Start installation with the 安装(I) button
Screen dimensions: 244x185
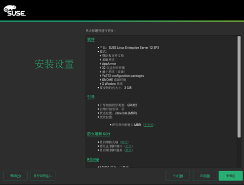click(231, 176)
